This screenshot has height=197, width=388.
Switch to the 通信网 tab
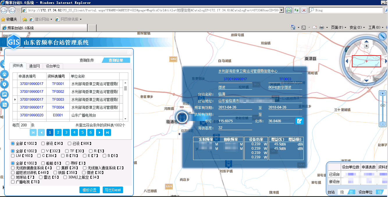coord(35,66)
